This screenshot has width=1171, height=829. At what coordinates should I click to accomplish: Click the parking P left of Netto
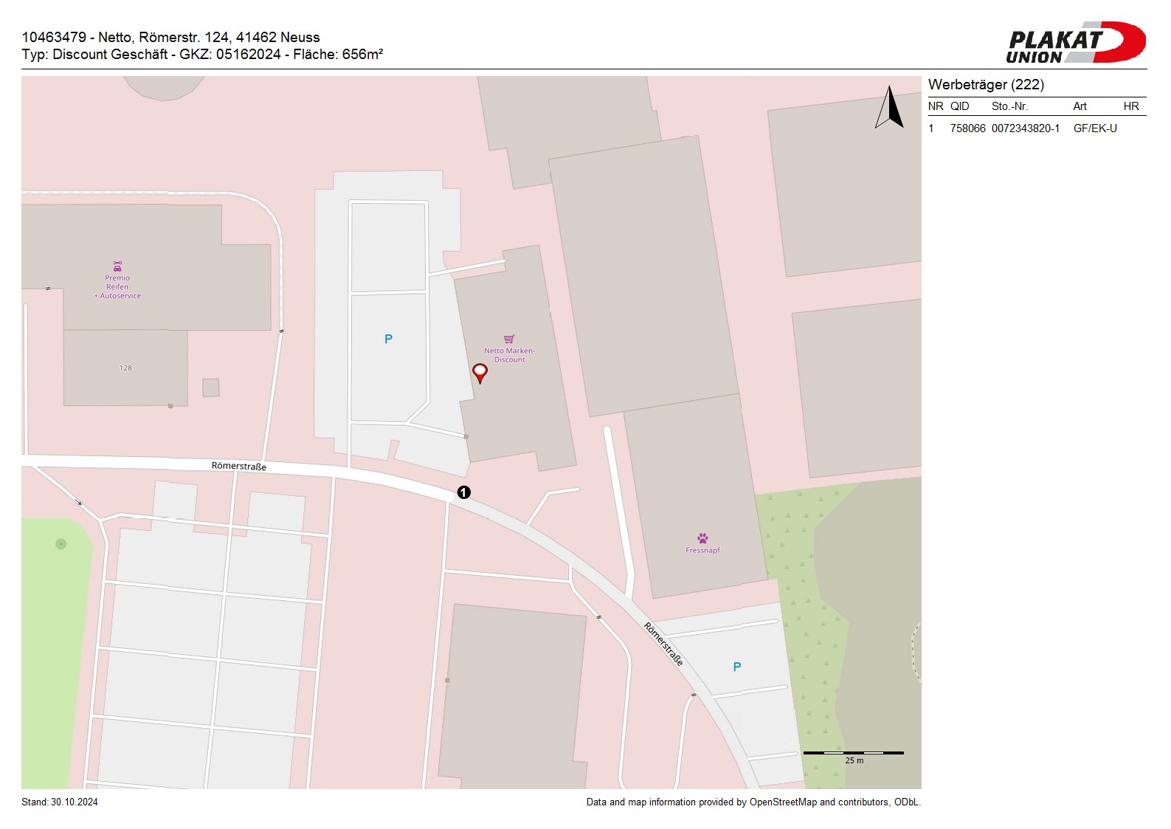click(x=388, y=340)
